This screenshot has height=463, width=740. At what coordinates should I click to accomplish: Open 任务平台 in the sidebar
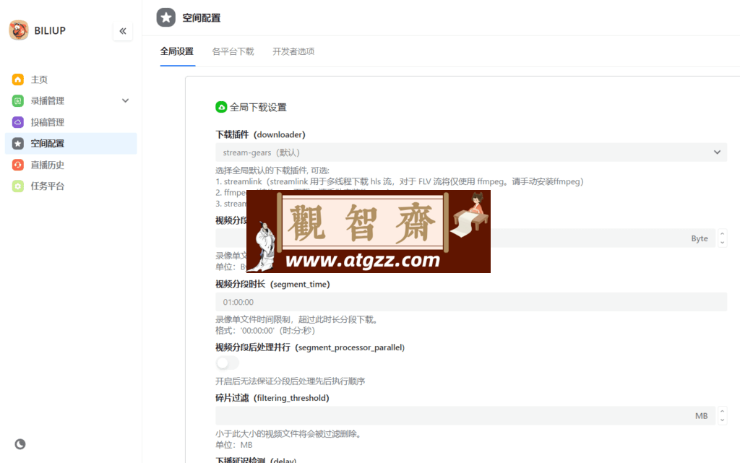click(71, 186)
